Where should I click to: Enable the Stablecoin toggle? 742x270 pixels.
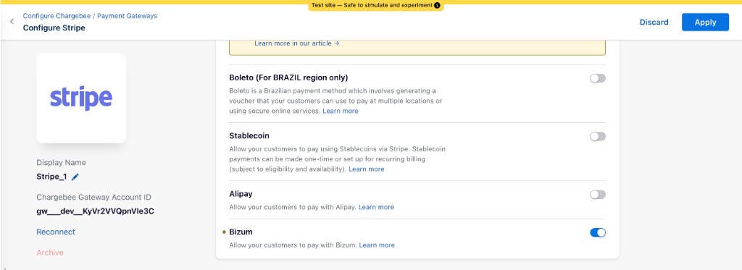tap(597, 137)
